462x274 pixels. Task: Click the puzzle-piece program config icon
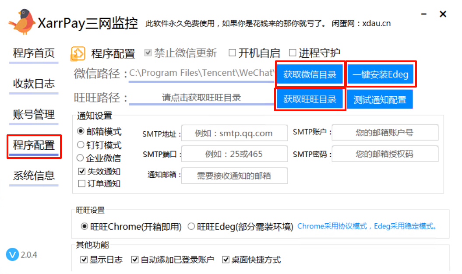[78, 53]
